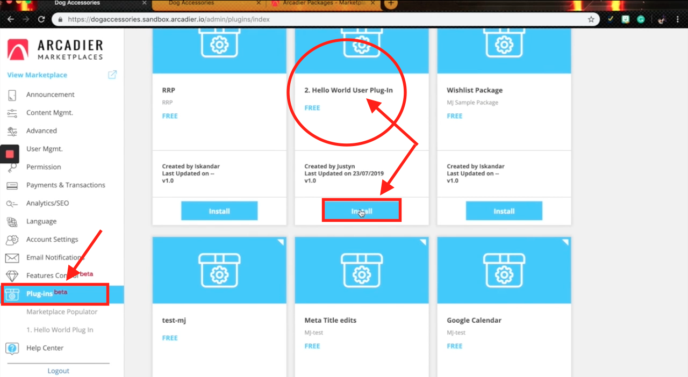
Task: Install the RRP plug-in
Action: coord(219,211)
